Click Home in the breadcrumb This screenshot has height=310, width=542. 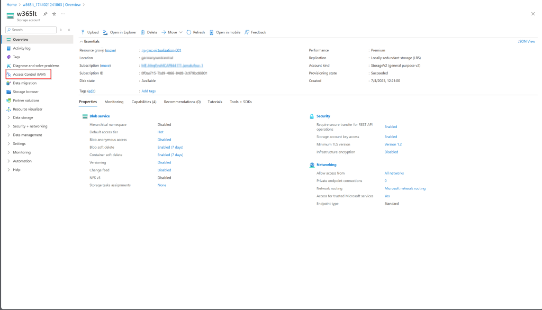[x=12, y=5]
